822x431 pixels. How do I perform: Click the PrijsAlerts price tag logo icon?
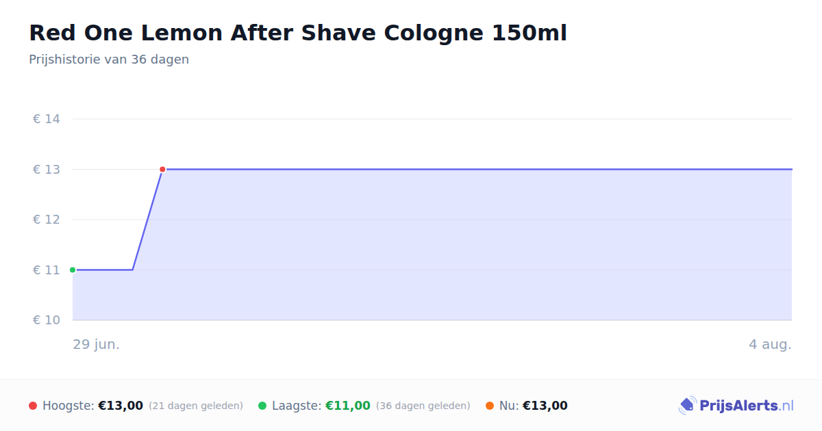coord(688,406)
